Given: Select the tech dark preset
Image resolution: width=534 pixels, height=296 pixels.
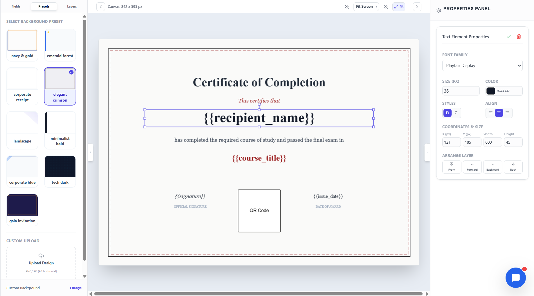Looking at the screenshot, I should coord(60,172).
